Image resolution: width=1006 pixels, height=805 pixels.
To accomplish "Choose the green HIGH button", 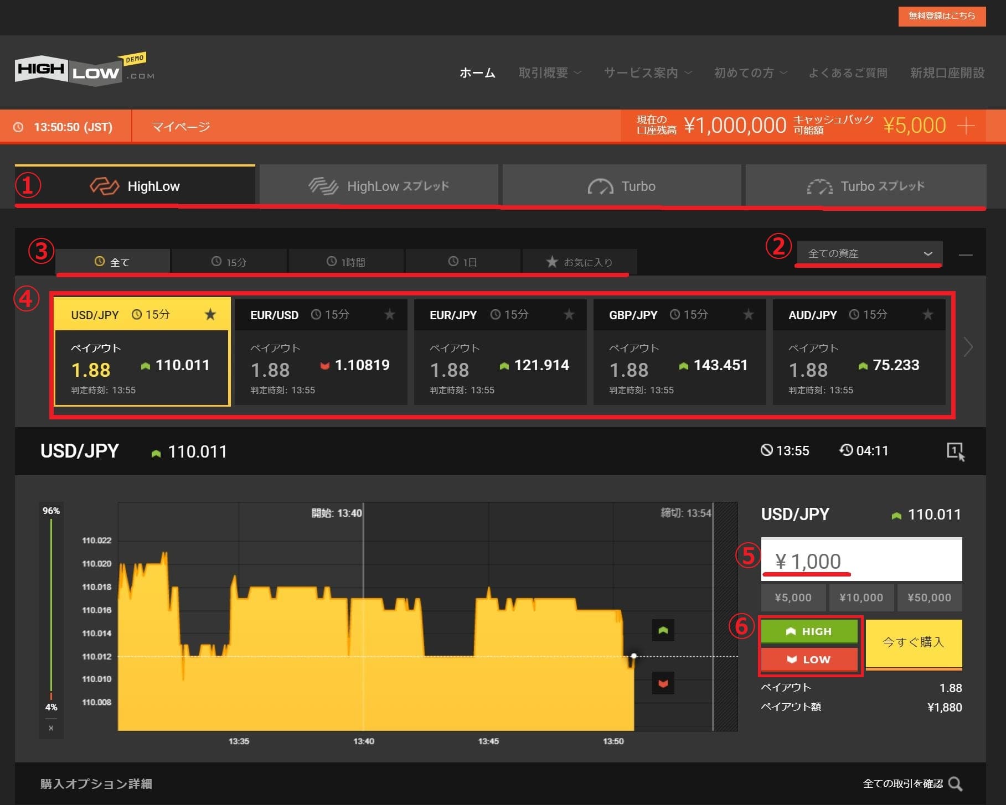I will tap(809, 631).
